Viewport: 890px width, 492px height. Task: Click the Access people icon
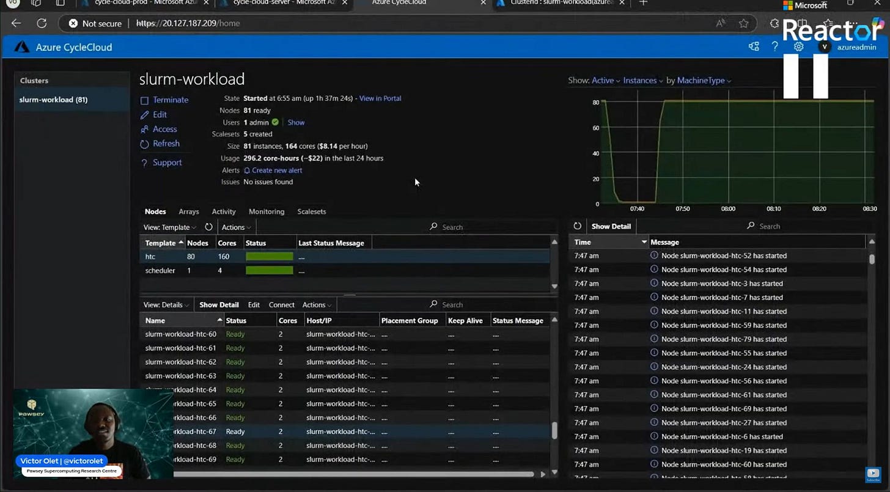144,129
